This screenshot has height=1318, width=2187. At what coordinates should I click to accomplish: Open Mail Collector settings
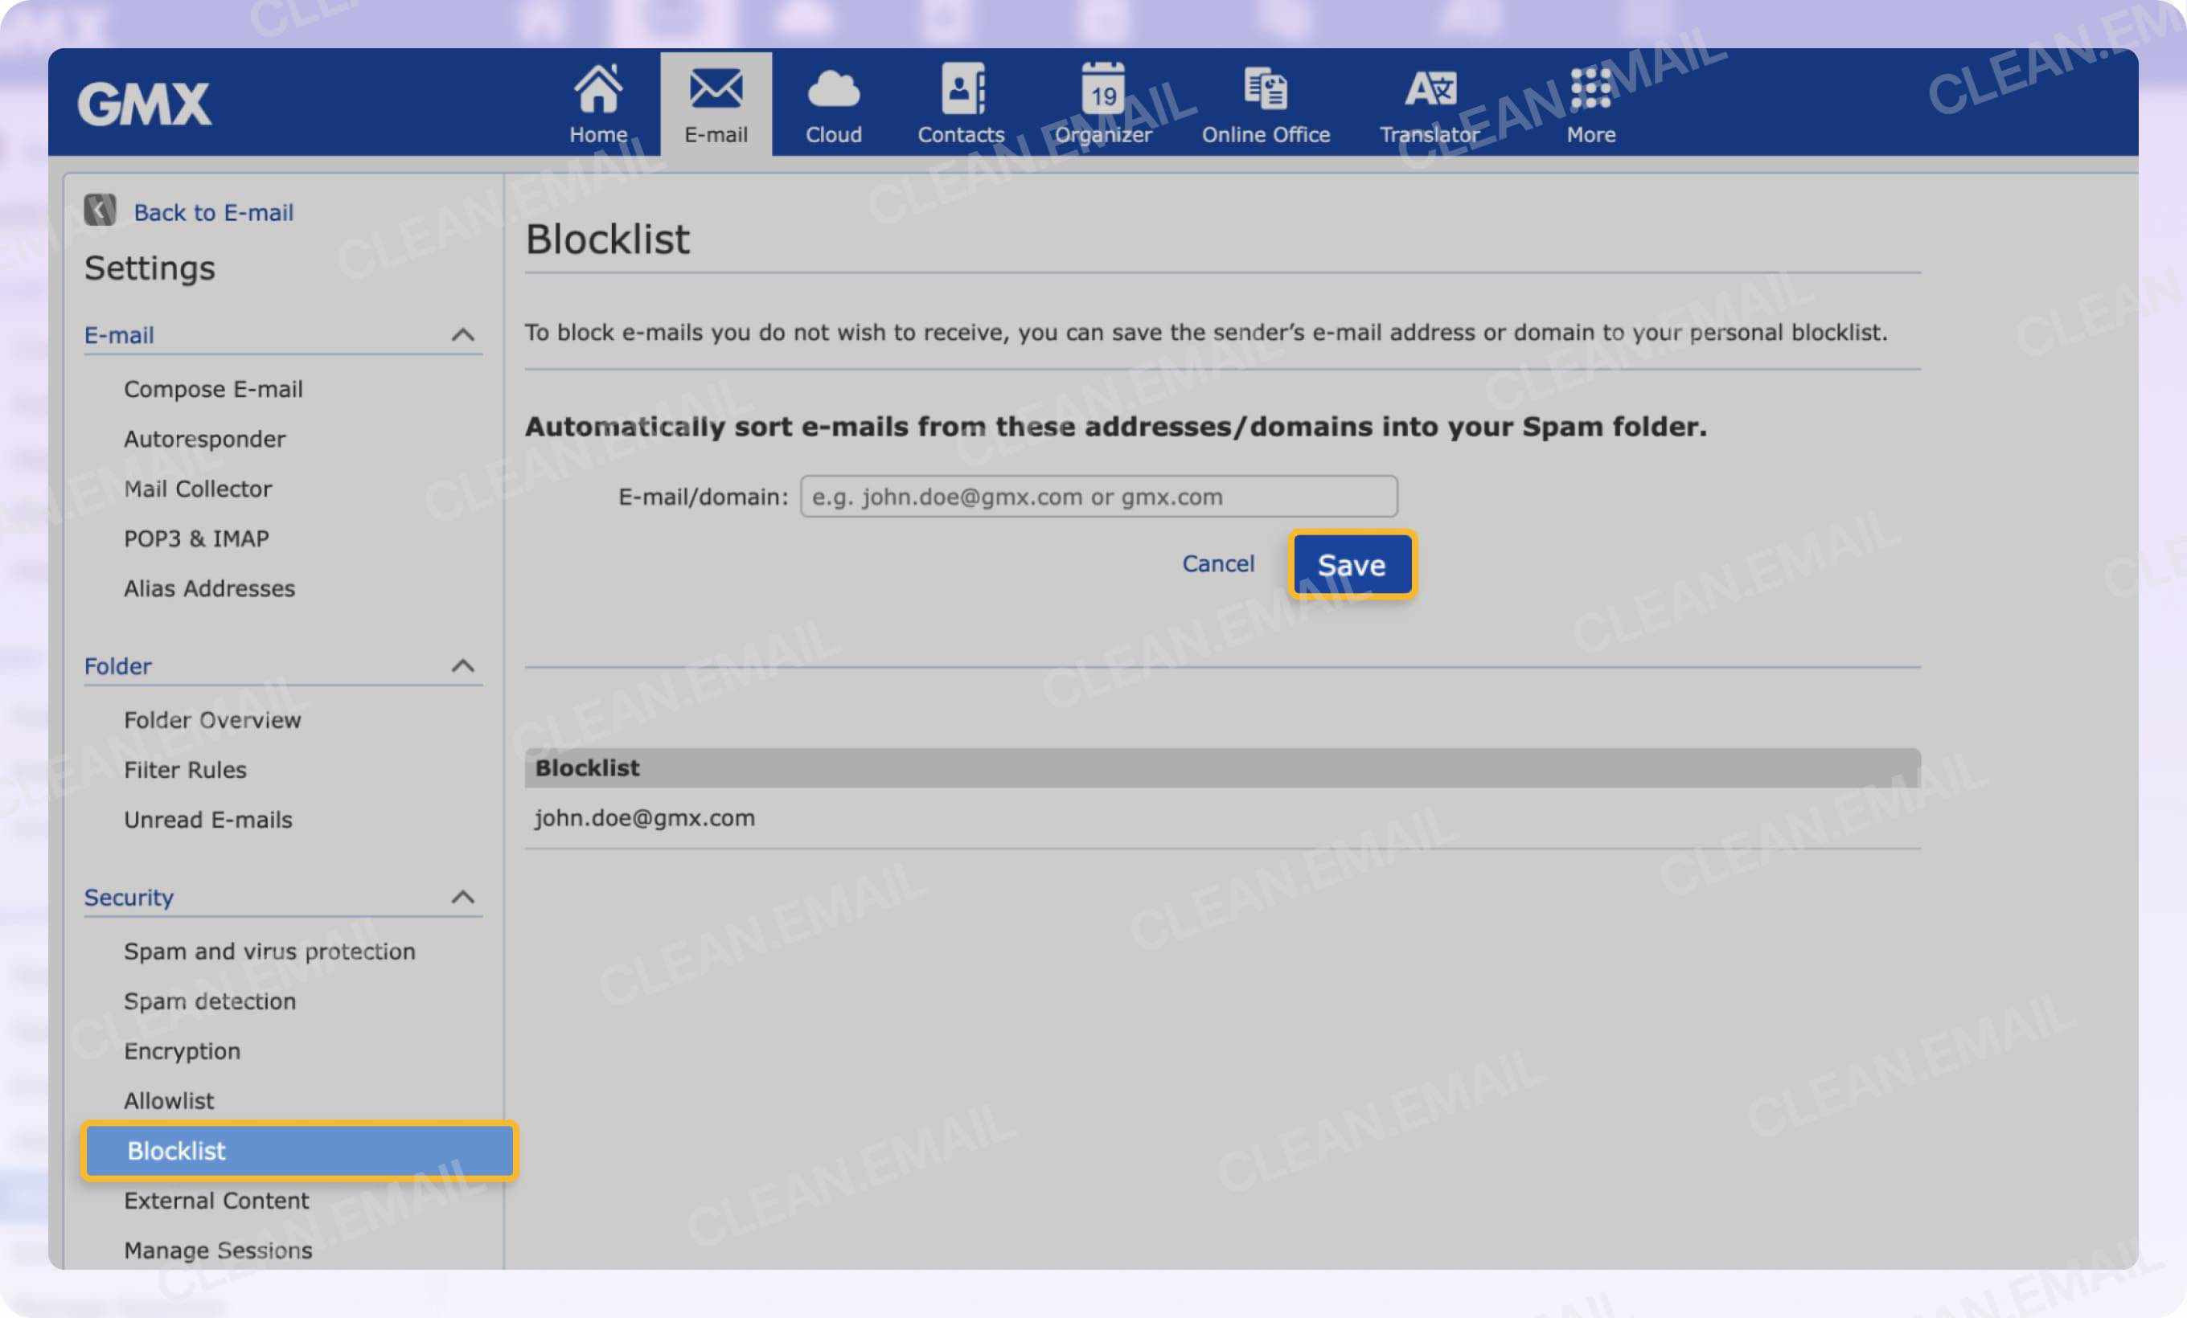coord(198,489)
